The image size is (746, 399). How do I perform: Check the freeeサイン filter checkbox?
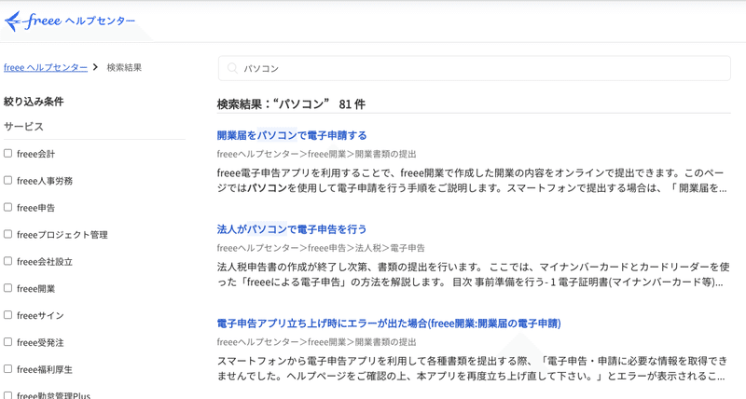[x=8, y=315]
